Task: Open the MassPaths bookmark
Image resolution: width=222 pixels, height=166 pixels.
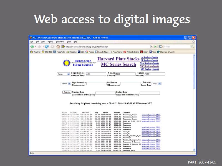Action: (59, 52)
